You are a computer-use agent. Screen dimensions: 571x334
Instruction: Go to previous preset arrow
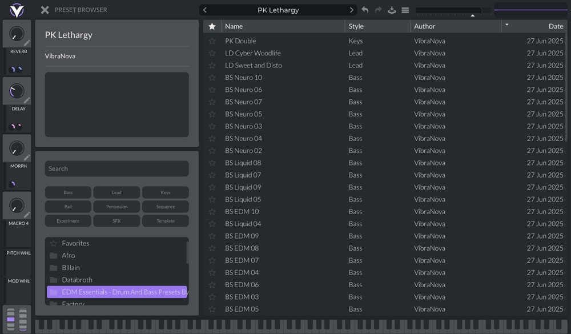(205, 10)
